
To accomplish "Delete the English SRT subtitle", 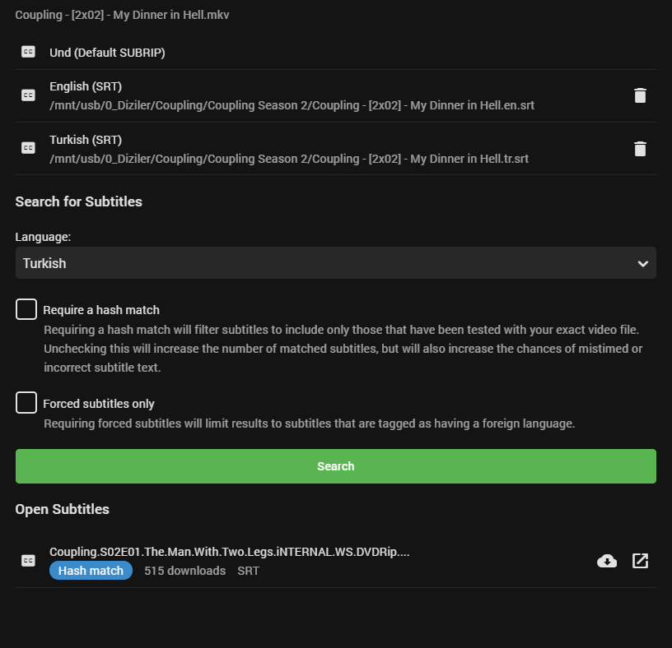I will [640, 95].
